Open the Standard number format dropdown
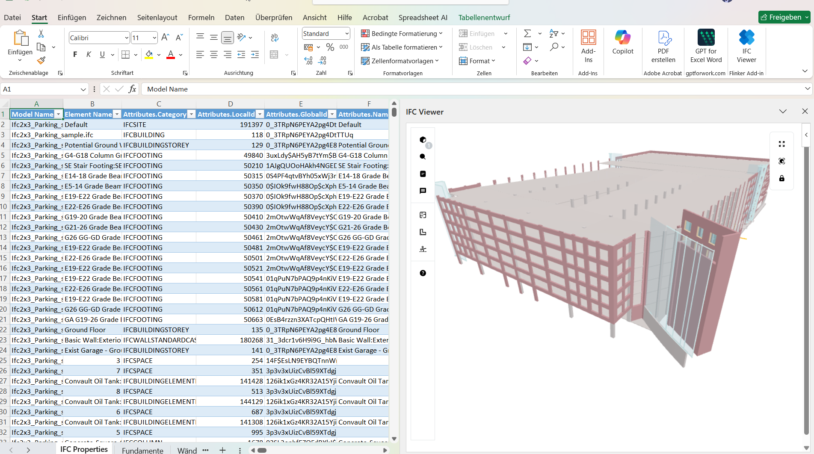The height and width of the screenshot is (454, 814). point(347,33)
